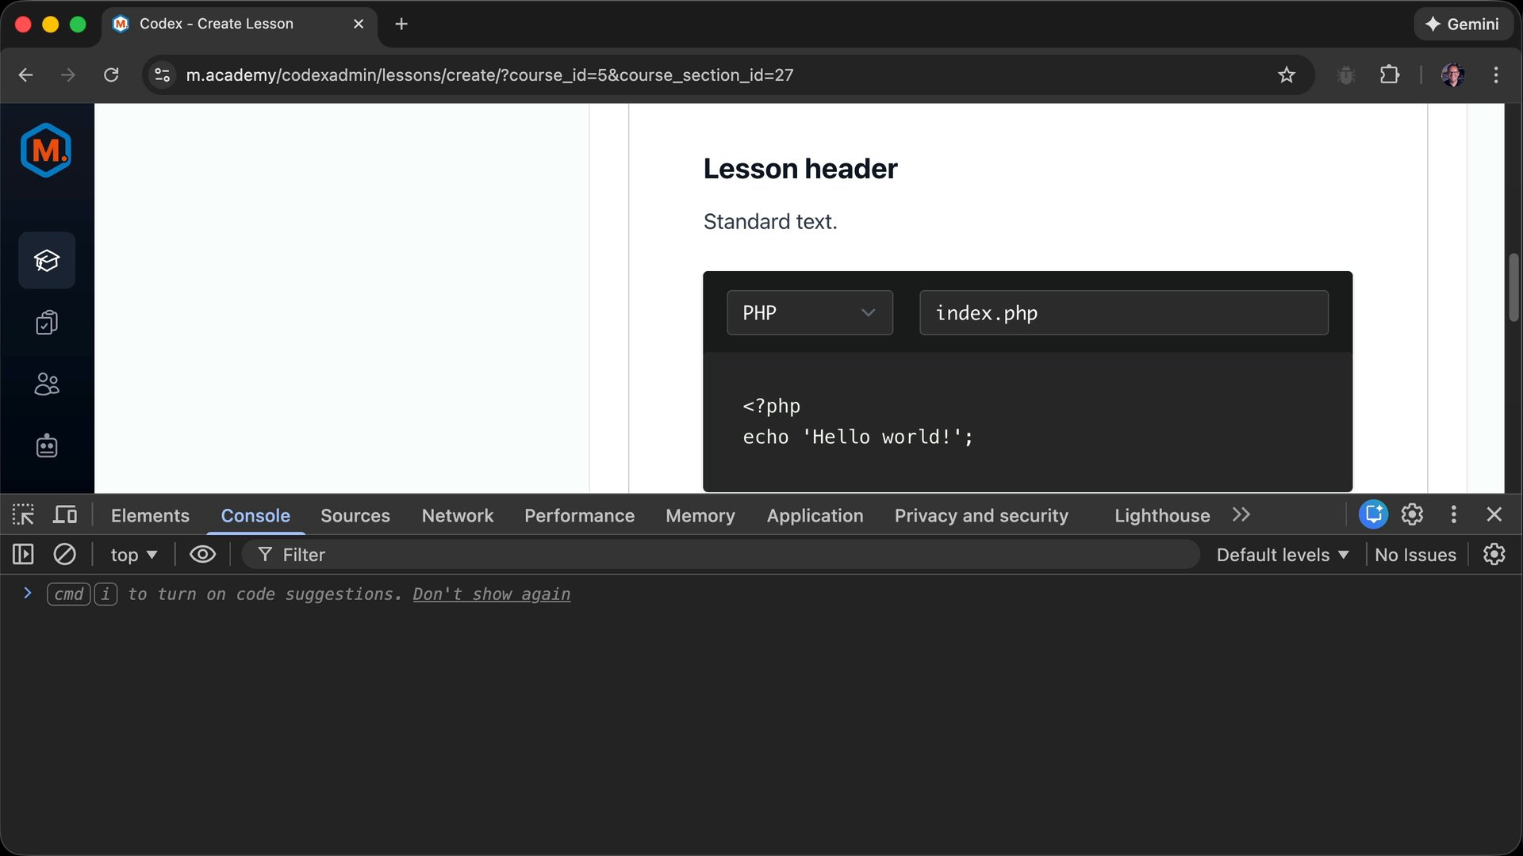1523x856 pixels.
Task: Expand the top execution context dropdown
Action: (132, 554)
